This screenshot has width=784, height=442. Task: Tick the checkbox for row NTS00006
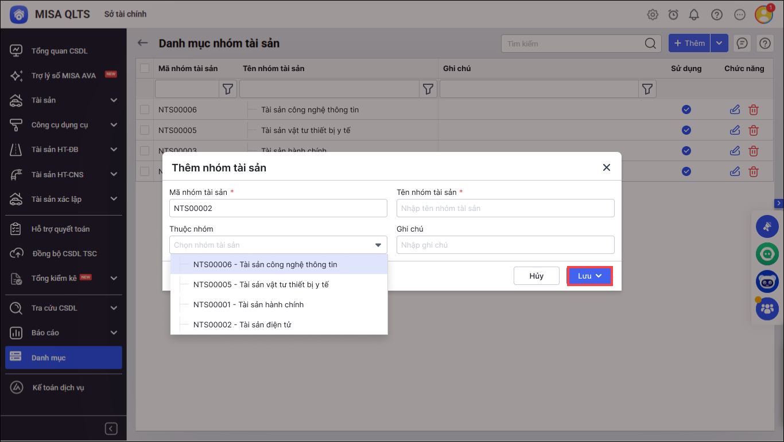click(145, 109)
